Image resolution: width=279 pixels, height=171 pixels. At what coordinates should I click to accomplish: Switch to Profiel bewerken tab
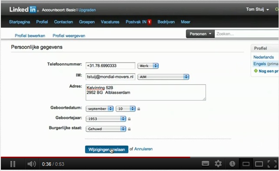[30, 36]
